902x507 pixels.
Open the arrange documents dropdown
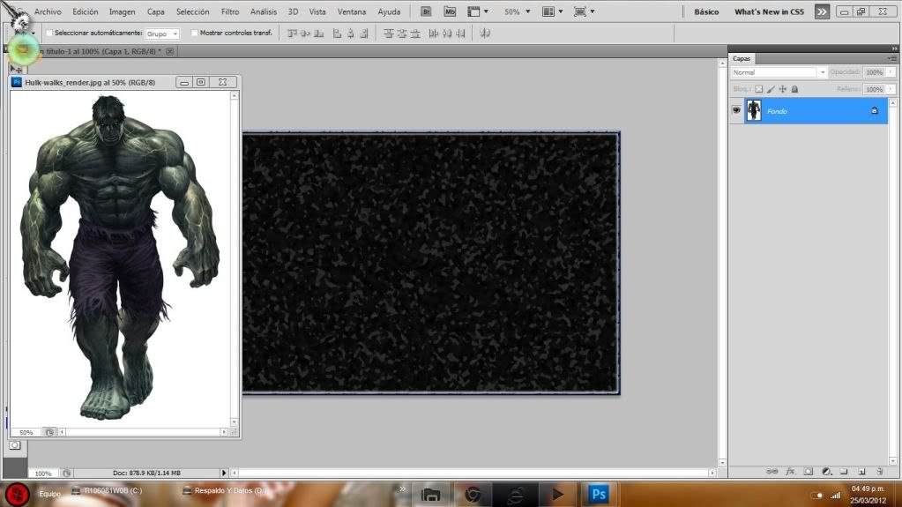[553, 11]
